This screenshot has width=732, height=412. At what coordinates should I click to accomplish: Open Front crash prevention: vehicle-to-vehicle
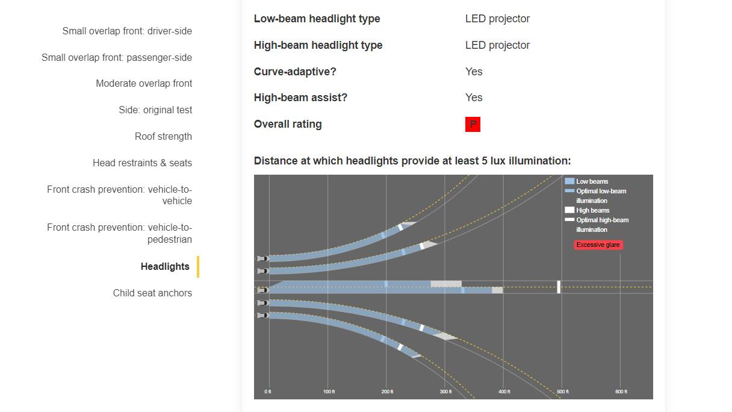tap(119, 195)
